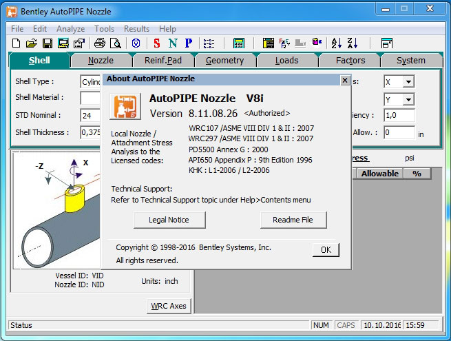The image size is (451, 341).
Task: Click the WRC Axes button
Action: pos(169,306)
